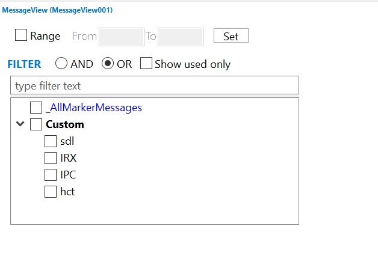The width and height of the screenshot is (378, 262).
Task: Select the Custom tree label
Action: [x=65, y=124]
